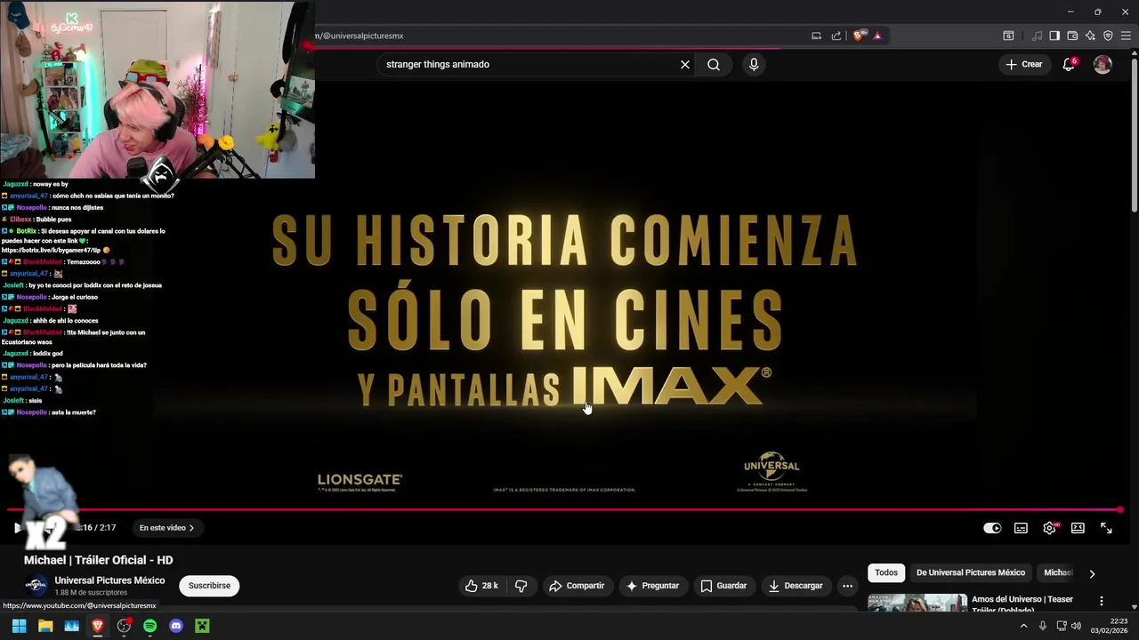Click the Universal Pictures México channel avatar
This screenshot has width=1139, height=640.
[x=36, y=586]
